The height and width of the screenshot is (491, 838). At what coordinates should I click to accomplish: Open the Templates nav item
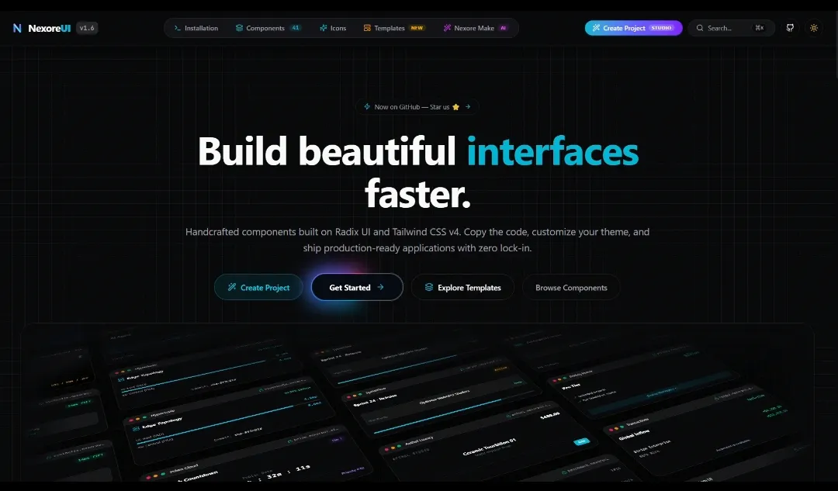pyautogui.click(x=394, y=28)
